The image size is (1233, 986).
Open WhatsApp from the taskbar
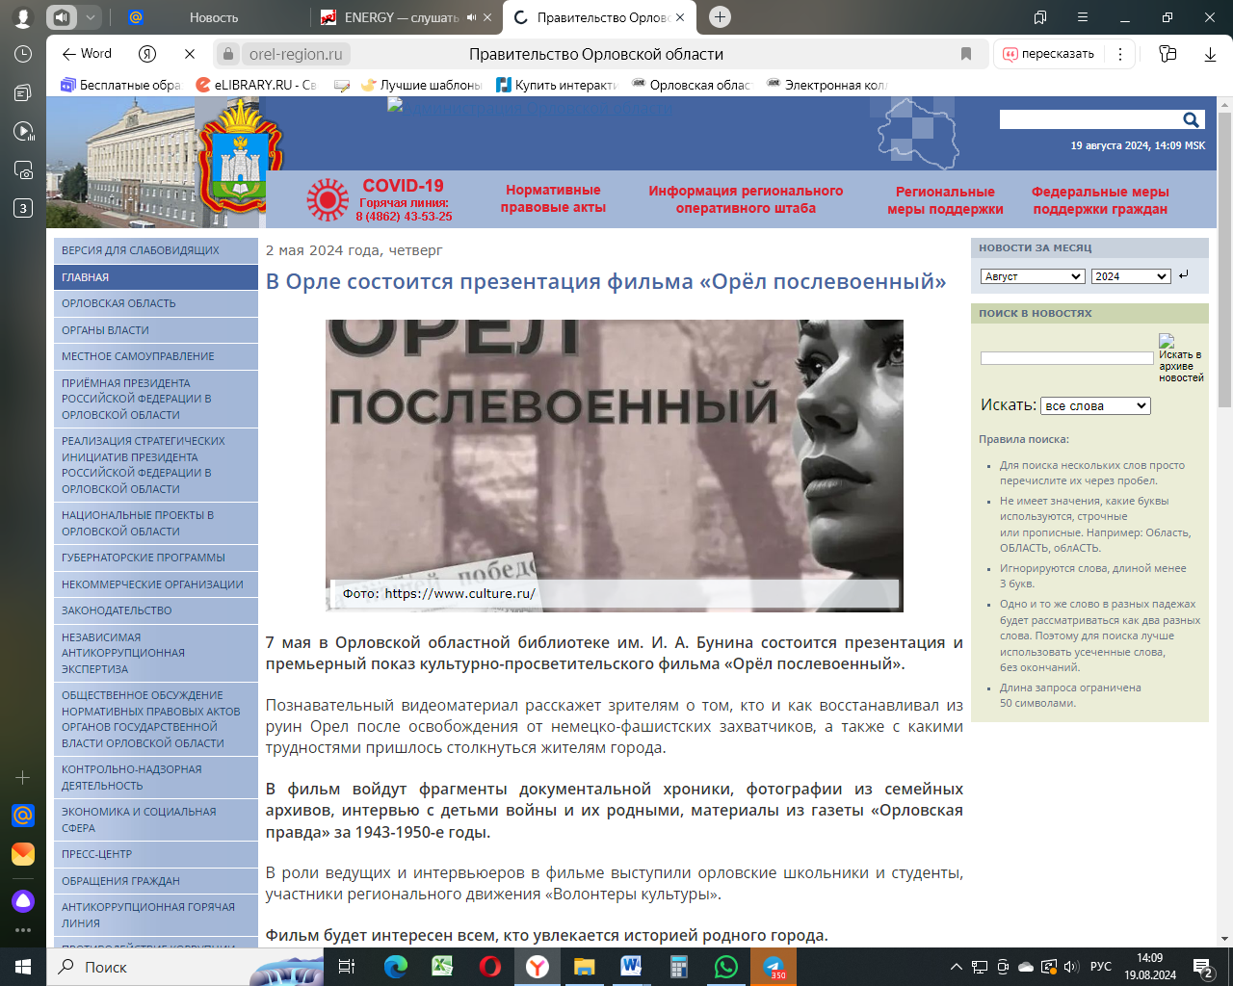pos(725,967)
